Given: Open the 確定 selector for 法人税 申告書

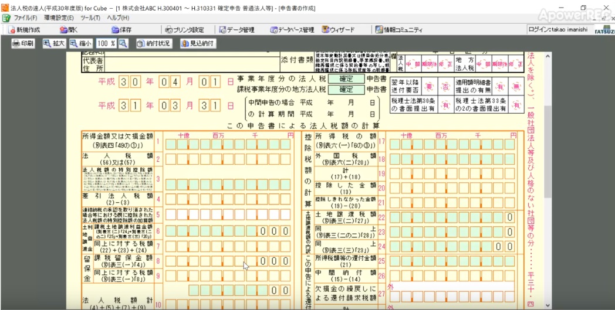Looking at the screenshot, I should point(346,79).
